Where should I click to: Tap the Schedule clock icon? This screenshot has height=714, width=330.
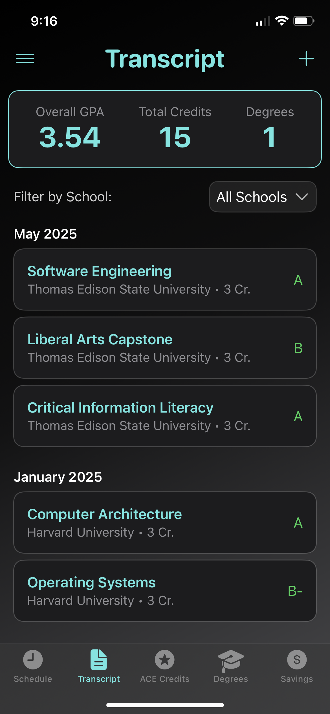(33, 659)
